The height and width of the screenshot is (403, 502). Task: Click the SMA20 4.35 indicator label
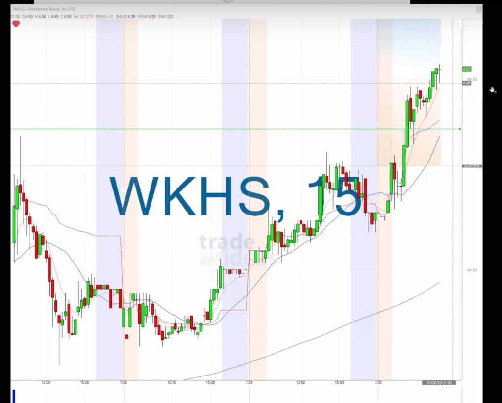pyautogui.click(x=125, y=16)
